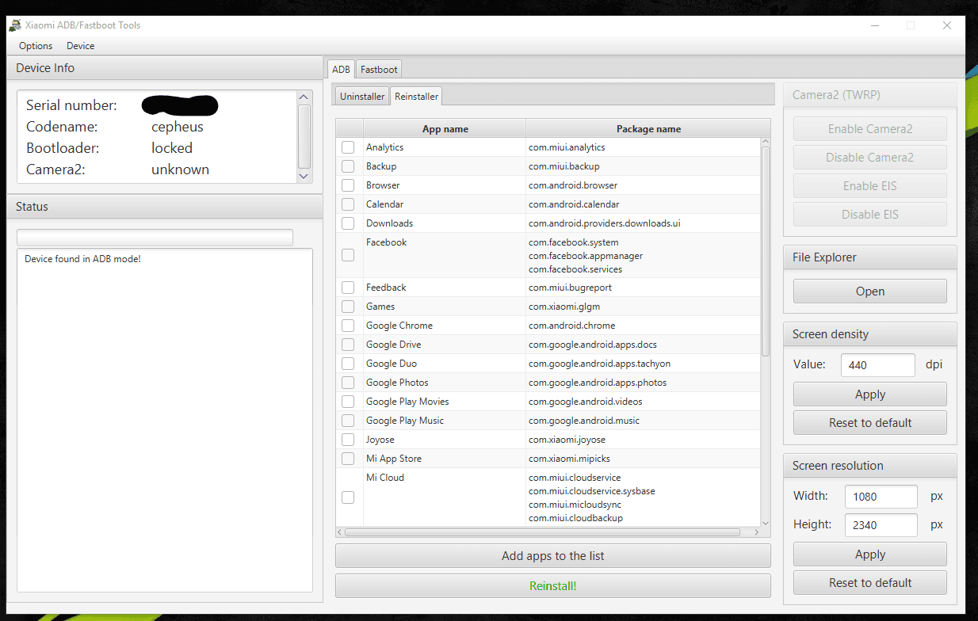The image size is (978, 621).
Task: Select the Reinstaller tab
Action: tap(416, 96)
